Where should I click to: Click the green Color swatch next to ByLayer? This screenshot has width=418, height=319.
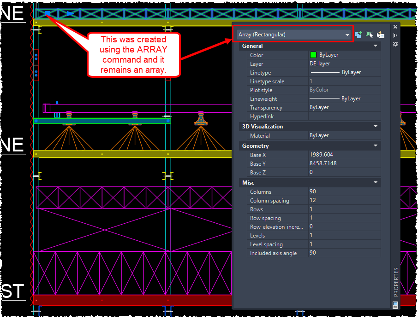point(313,55)
